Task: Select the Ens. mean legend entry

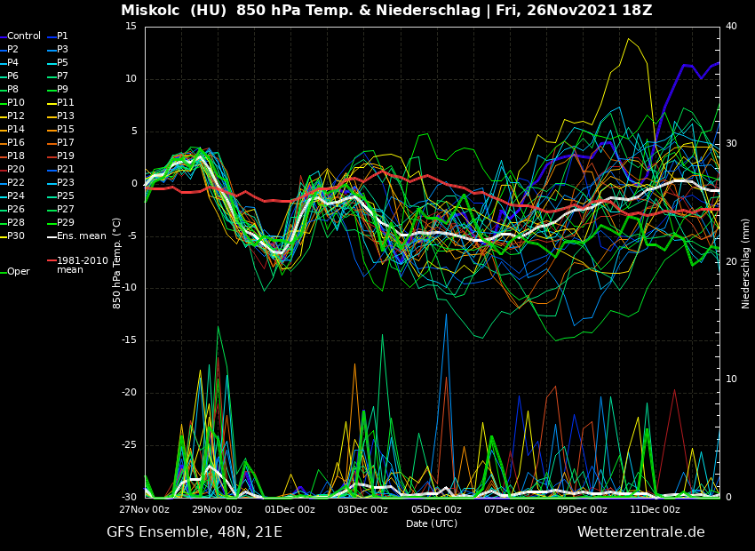Action: (x=81, y=236)
